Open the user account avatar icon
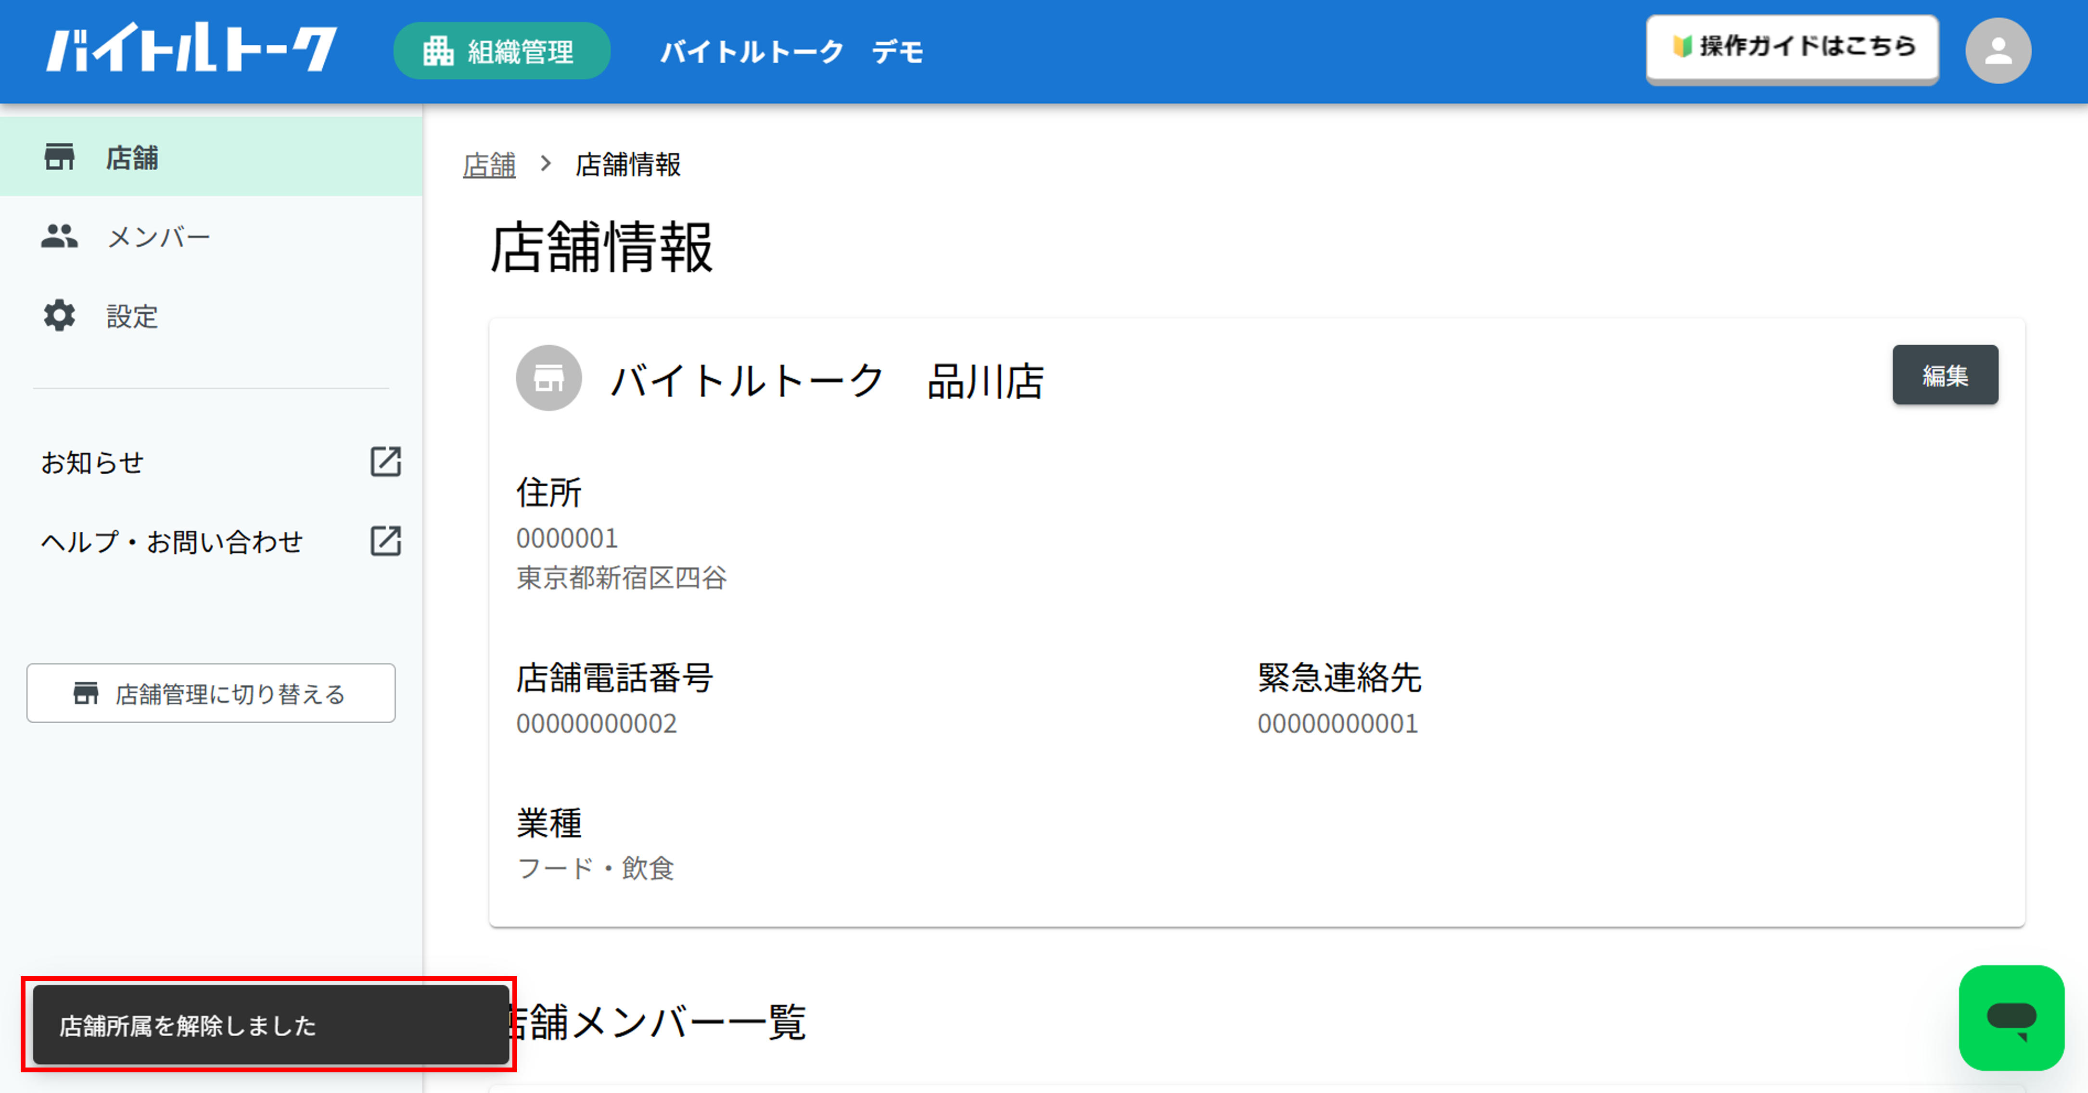The image size is (2088, 1093). tap(1997, 51)
